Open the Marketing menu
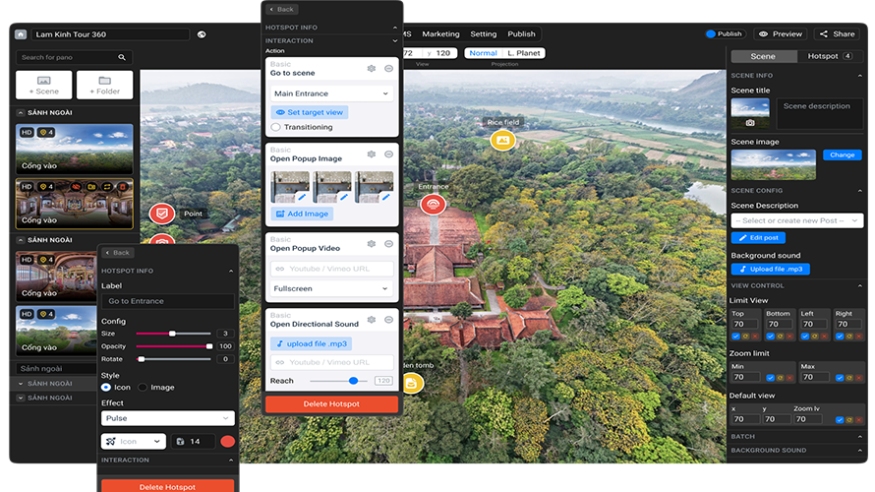875x492 pixels. point(440,34)
